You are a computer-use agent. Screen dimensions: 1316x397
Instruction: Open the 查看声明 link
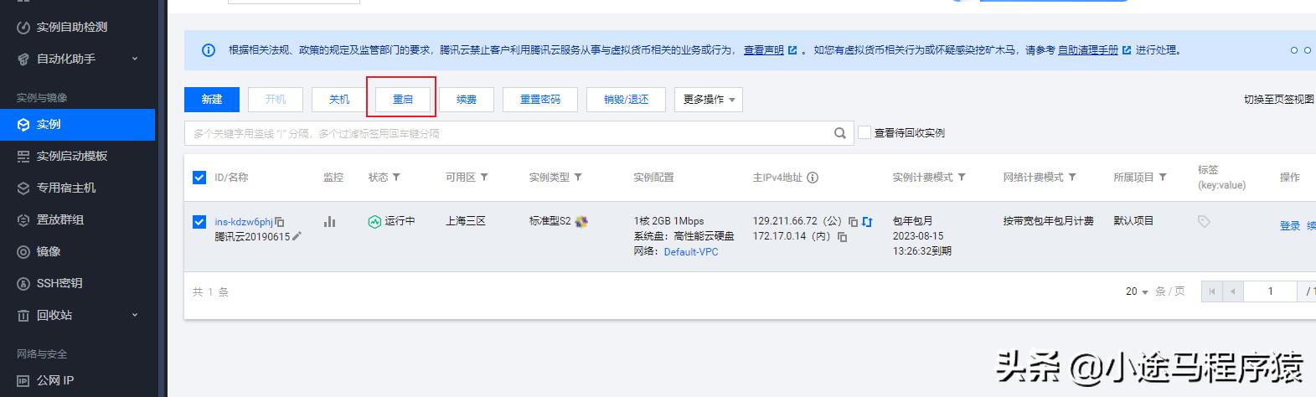[763, 50]
